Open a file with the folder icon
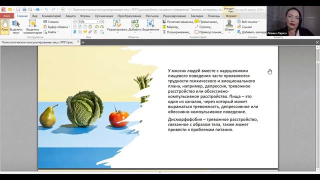 10,9
